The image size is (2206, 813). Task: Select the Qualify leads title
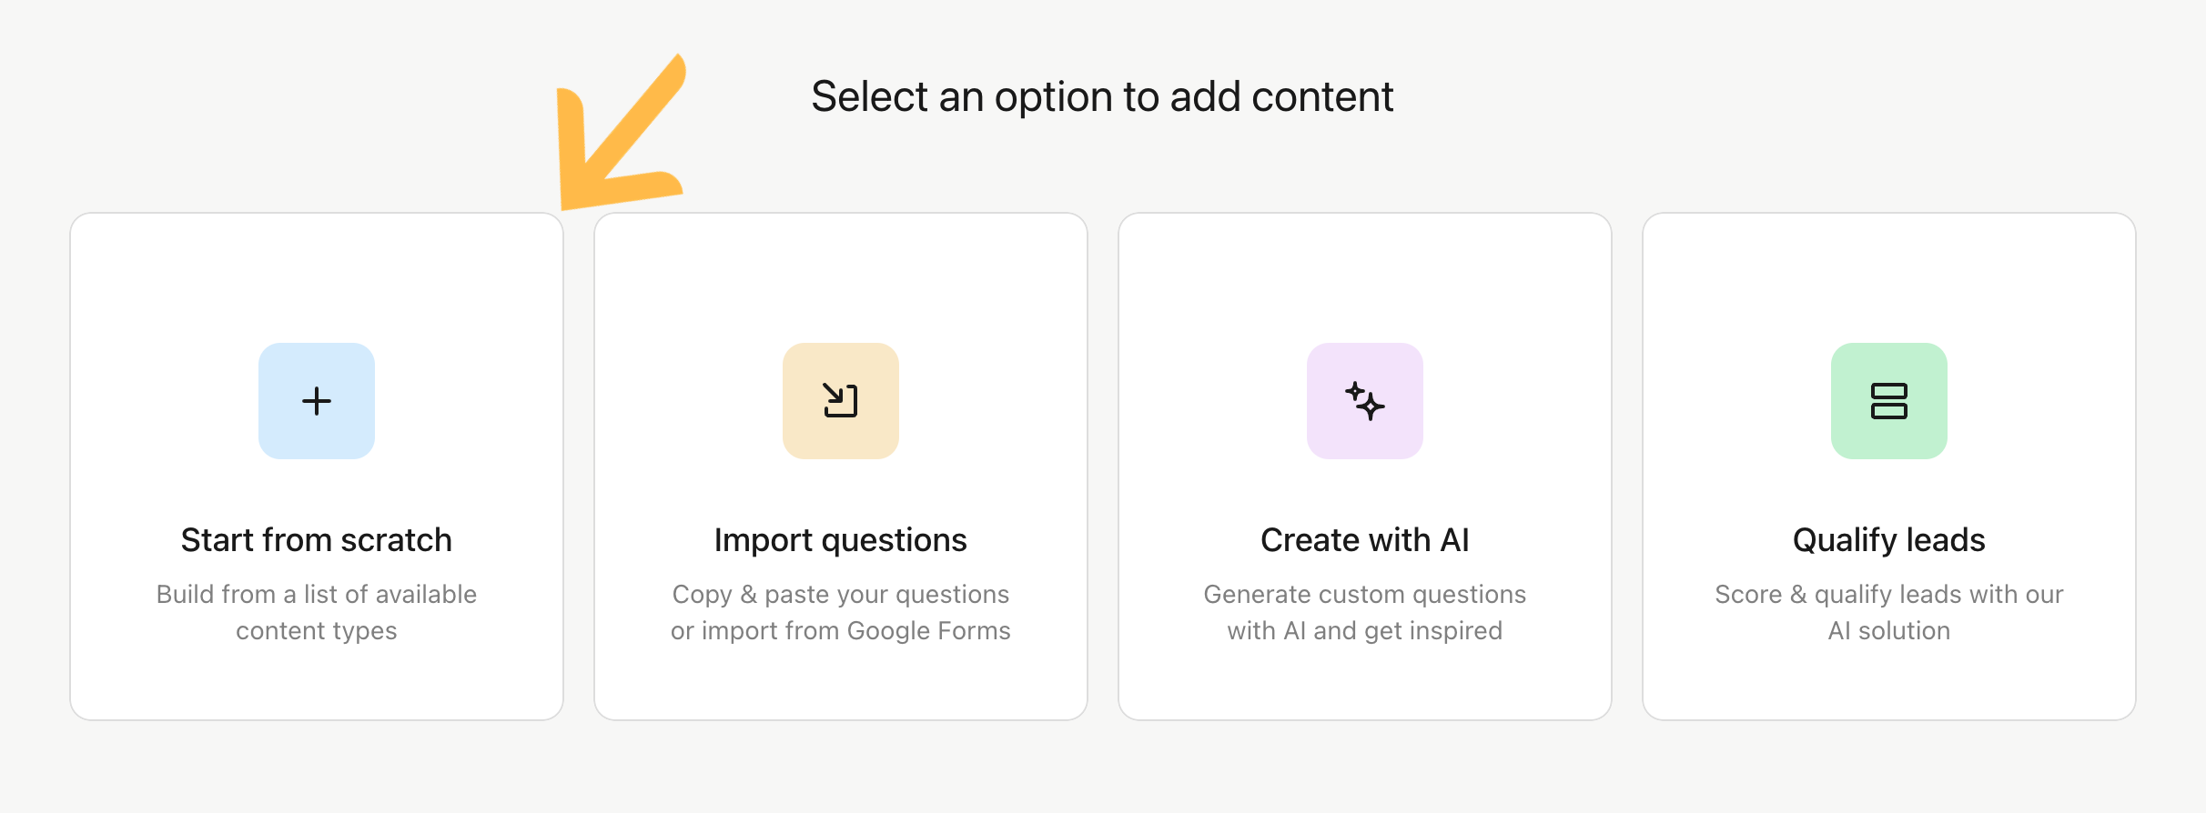(1889, 540)
